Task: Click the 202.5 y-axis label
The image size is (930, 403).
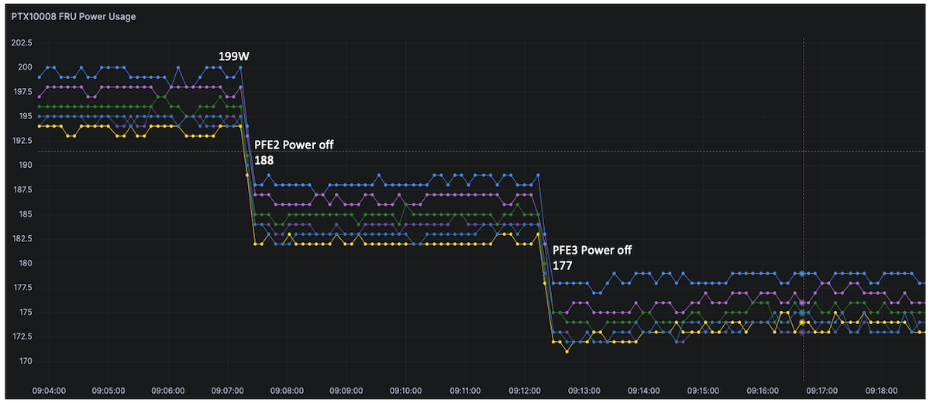Action: pos(20,43)
